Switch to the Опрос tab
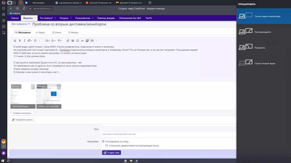The height and width of the screenshot is (163, 291). click(x=40, y=33)
